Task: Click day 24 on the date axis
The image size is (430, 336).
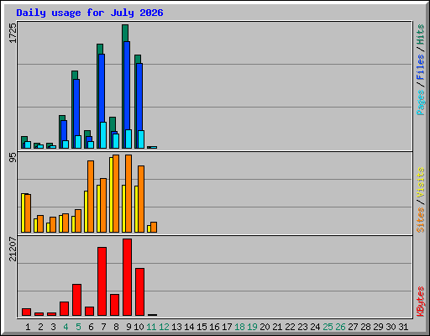Action: 315,327
